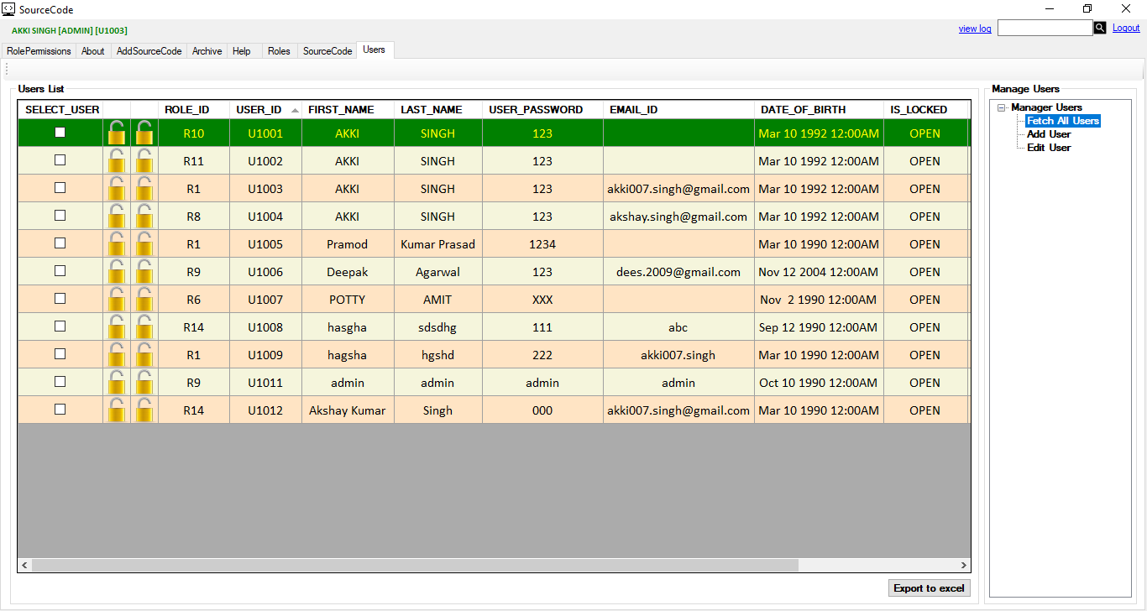Click the right padlock icon in U1006 row
Viewport: 1147px width, 611px height.
144,271
